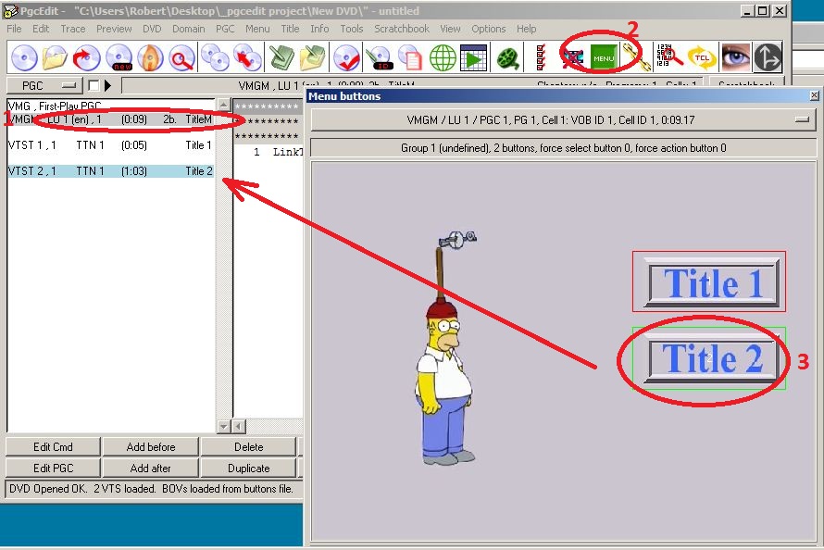Click the Duplicate button

pyautogui.click(x=248, y=468)
